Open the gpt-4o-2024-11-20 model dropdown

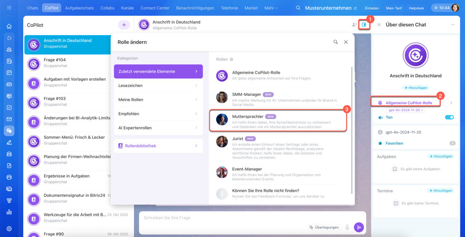tap(406, 110)
